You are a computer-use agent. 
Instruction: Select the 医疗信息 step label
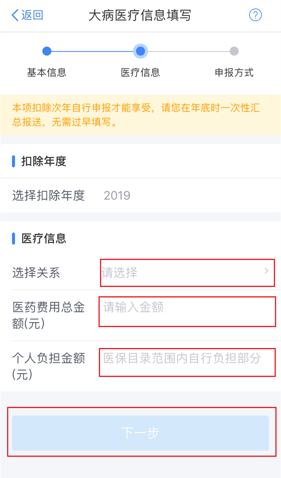(140, 72)
